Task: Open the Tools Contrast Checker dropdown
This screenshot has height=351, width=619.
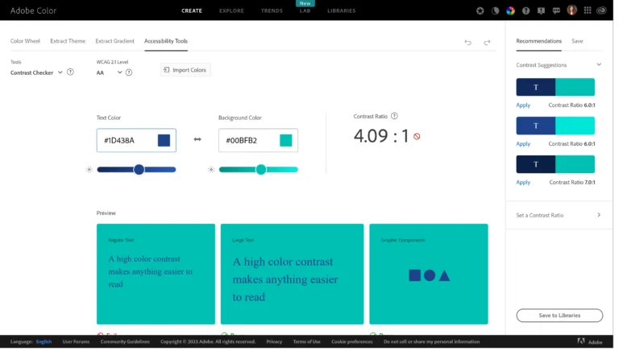Action: click(x=35, y=73)
